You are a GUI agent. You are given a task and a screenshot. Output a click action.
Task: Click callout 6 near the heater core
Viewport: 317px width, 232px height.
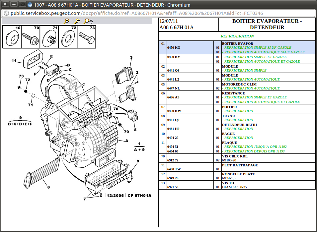pyautogui.click(x=48, y=187)
